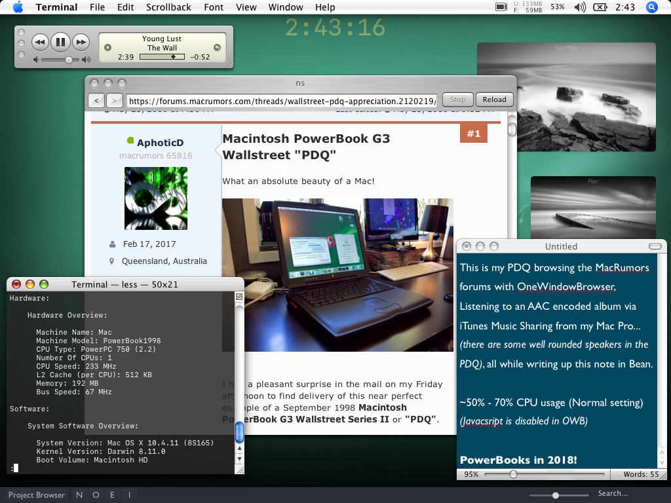Click the small play arrow in iTunes display
This screenshot has width=671, height=503.
point(108,47)
